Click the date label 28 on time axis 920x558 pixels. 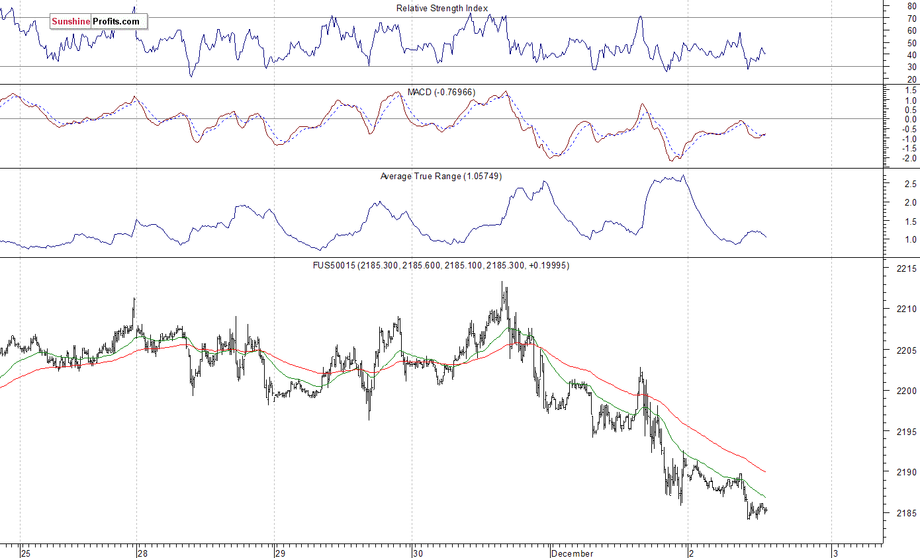[142, 553]
